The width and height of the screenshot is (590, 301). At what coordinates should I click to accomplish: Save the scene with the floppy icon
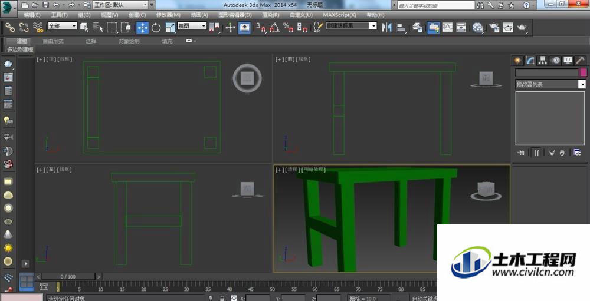coord(45,5)
